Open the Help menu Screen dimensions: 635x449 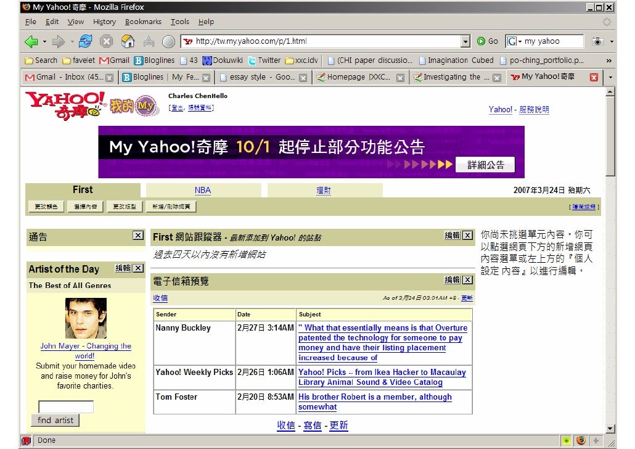point(206,22)
